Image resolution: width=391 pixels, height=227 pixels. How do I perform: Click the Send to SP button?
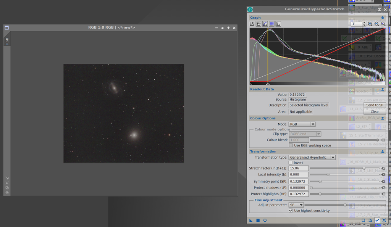[x=375, y=105]
